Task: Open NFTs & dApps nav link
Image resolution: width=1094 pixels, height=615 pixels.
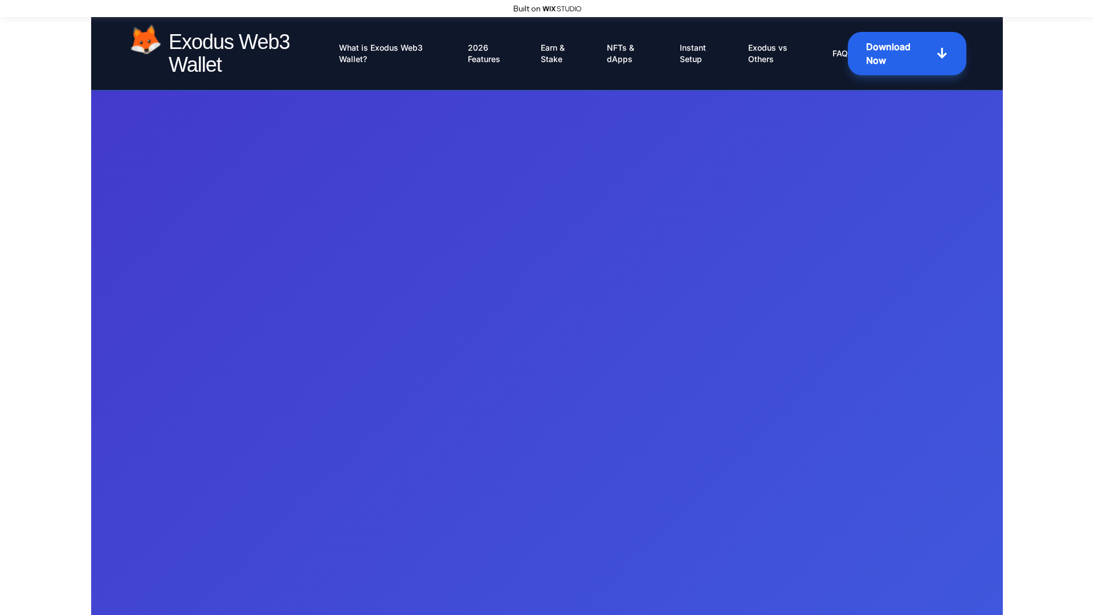Action: click(x=621, y=54)
